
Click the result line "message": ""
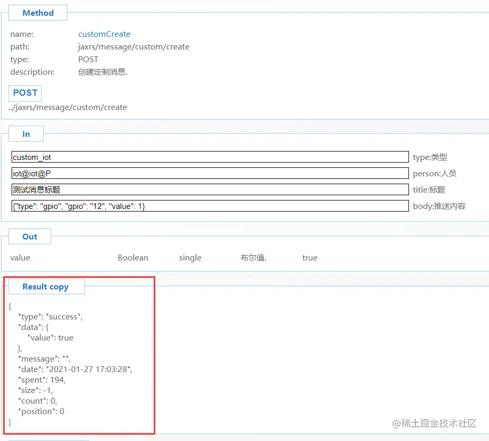click(44, 359)
